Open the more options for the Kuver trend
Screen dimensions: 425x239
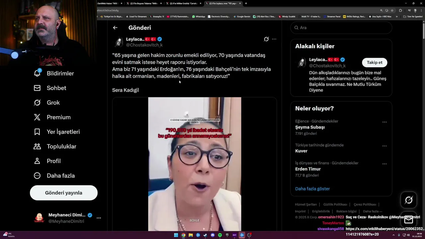point(384,146)
